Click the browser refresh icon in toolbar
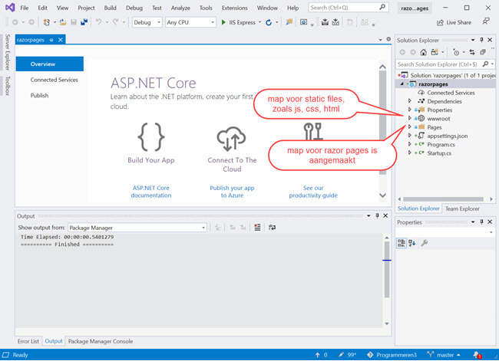 tap(269, 22)
